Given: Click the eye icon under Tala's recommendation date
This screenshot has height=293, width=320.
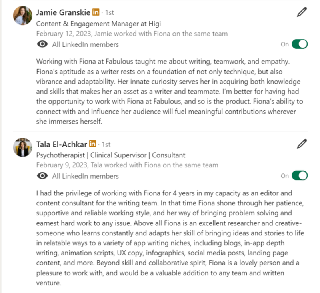Looking at the screenshot, I should coord(42,176).
